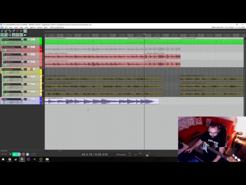Open routing button on the Bass track
This screenshot has height=185, width=246.
[x=25, y=99]
